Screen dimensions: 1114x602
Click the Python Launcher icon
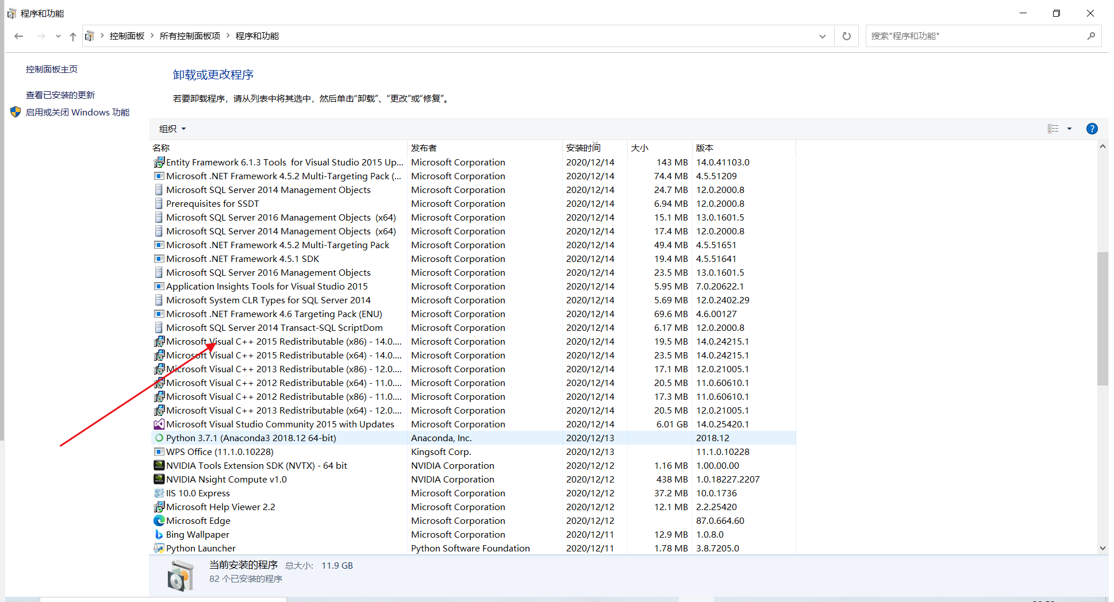pyautogui.click(x=159, y=549)
